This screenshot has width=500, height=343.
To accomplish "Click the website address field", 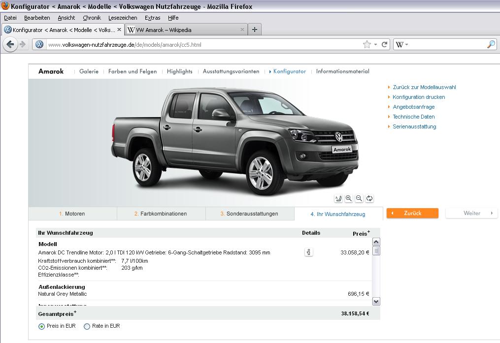I will [197, 44].
